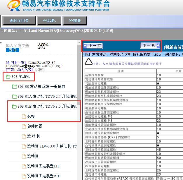Open the 发动机固定装置LH page

[43, 166]
